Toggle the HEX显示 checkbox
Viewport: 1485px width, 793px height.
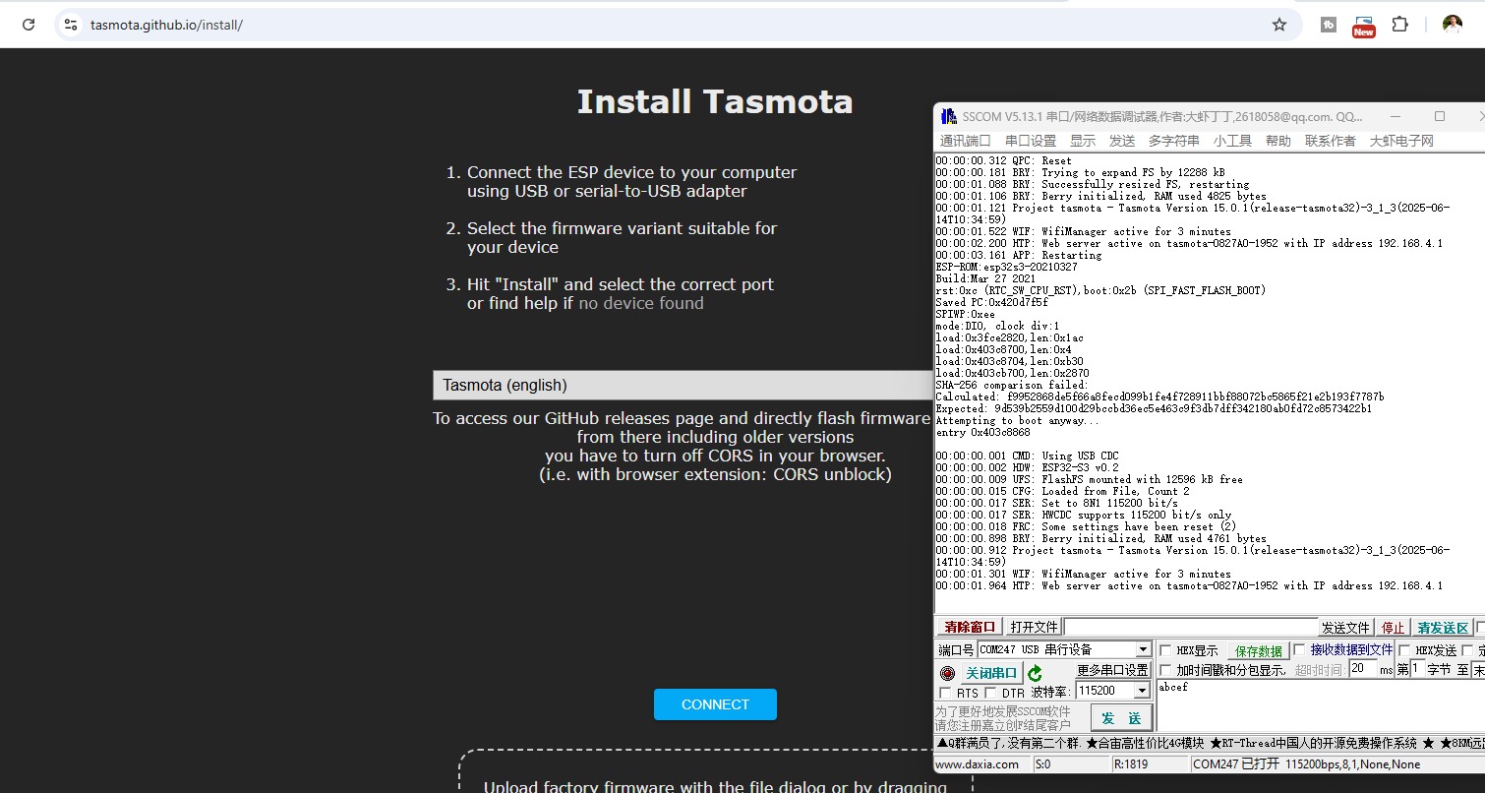coord(1165,650)
